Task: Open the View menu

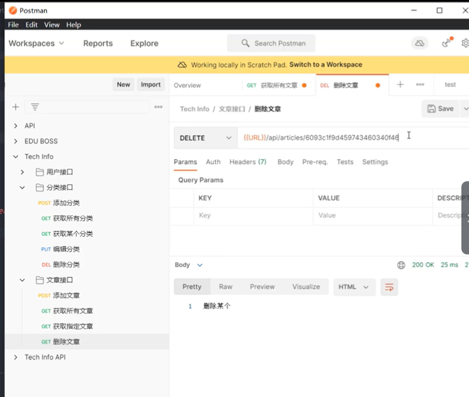Action: pos(52,25)
